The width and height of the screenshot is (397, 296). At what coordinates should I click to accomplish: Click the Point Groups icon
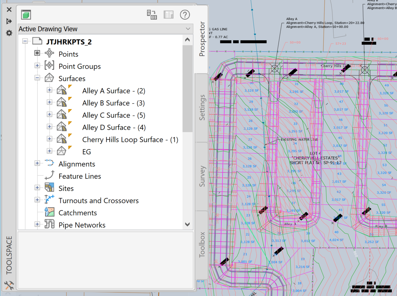[49, 65]
